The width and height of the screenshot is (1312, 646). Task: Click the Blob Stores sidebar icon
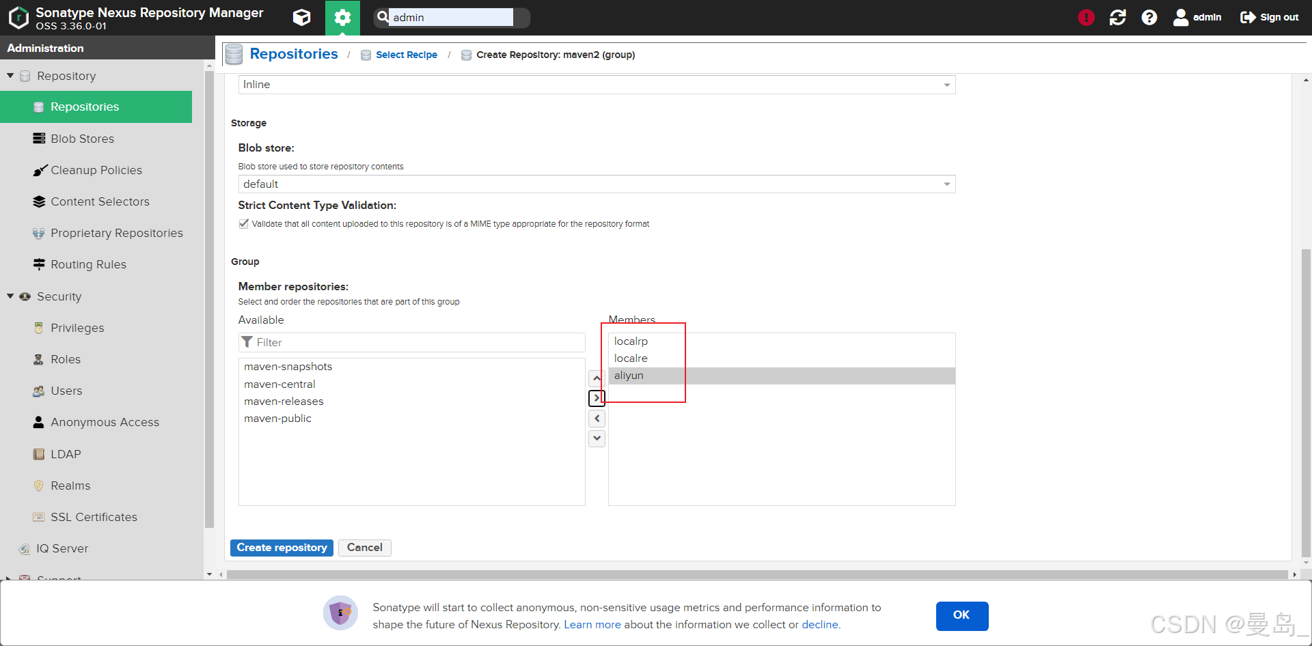click(x=39, y=139)
